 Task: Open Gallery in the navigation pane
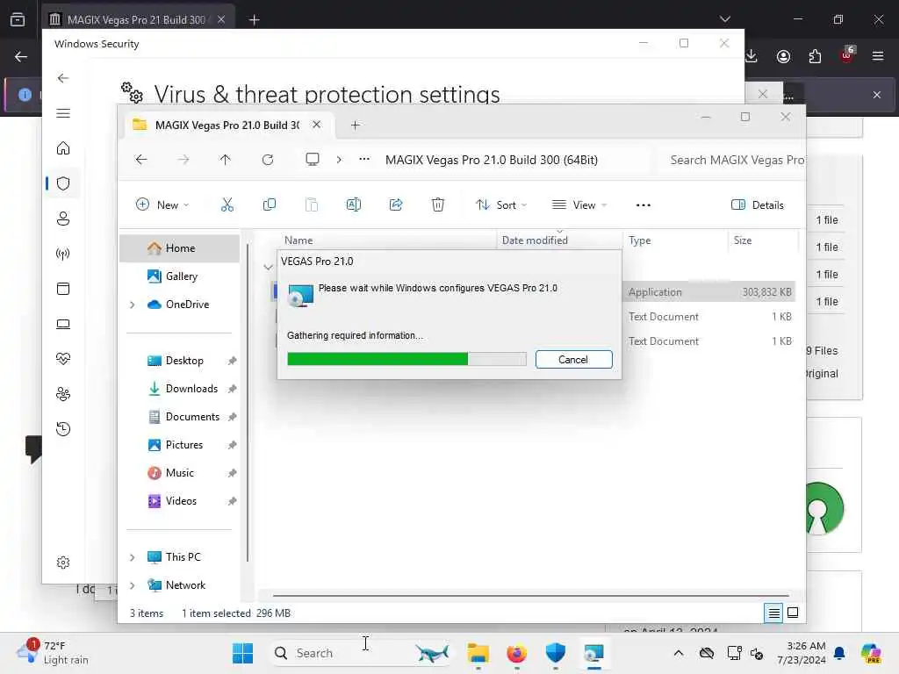tap(179, 276)
